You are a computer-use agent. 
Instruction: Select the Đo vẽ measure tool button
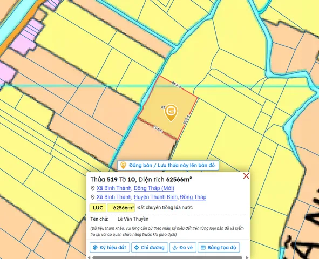[182, 248]
